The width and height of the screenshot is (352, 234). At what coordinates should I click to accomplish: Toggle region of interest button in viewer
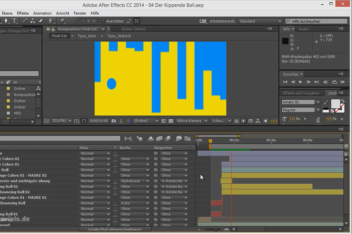pos(84,121)
